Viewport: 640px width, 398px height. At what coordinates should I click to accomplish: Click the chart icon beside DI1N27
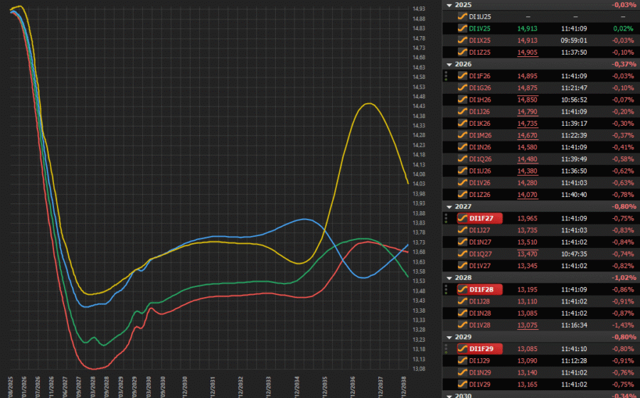462,242
